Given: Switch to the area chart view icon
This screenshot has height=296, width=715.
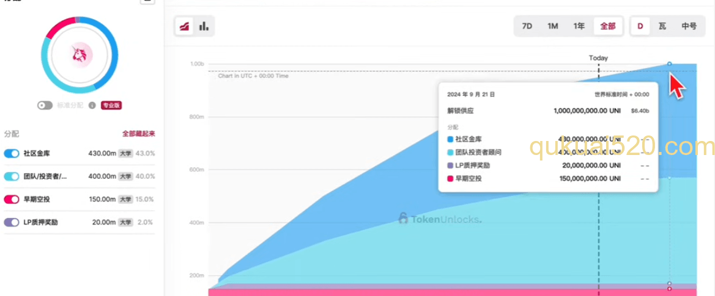Looking at the screenshot, I should (x=184, y=26).
